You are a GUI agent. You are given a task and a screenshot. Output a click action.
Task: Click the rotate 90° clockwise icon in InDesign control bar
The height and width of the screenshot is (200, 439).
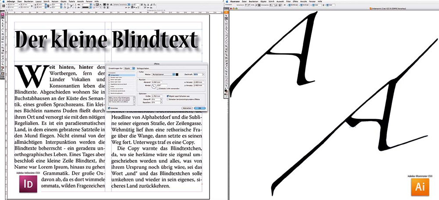pos(65,4)
